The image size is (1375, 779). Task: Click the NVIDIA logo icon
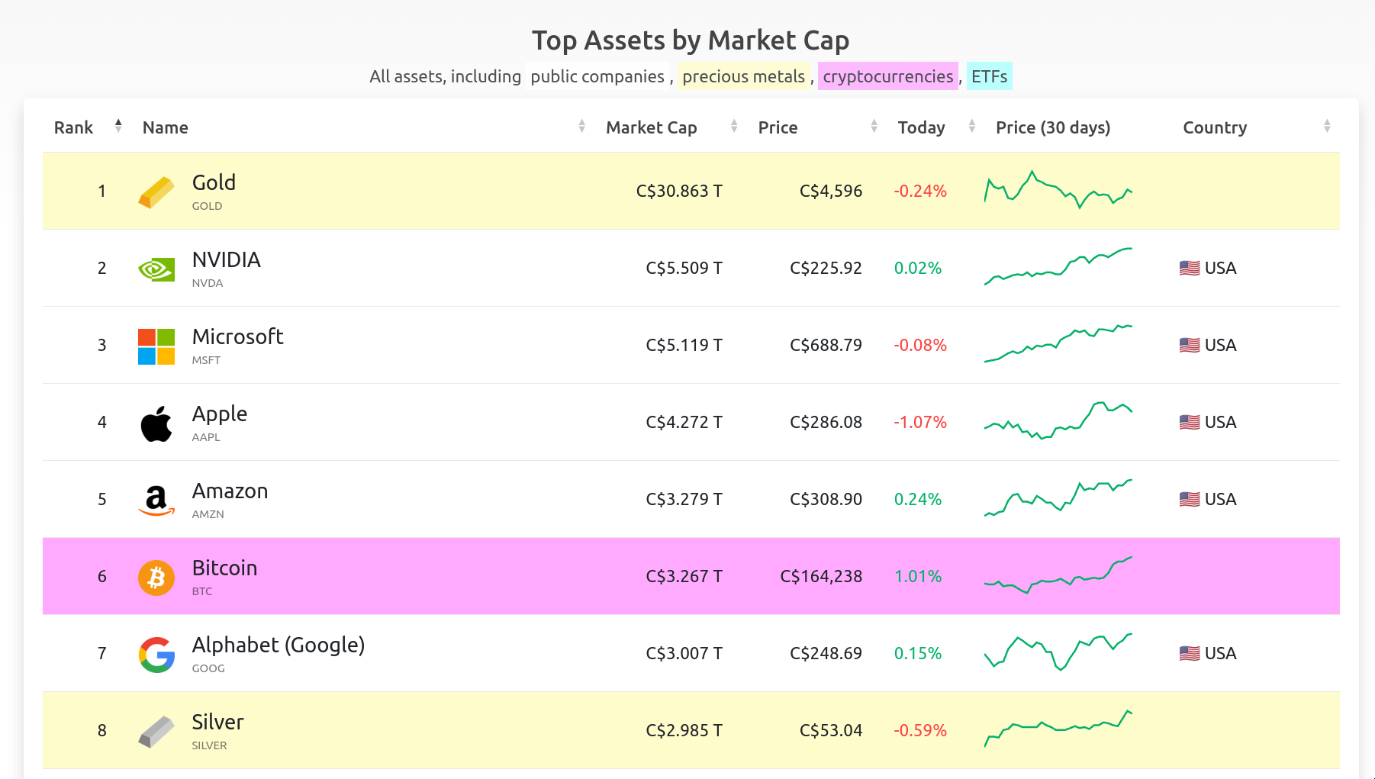click(156, 269)
